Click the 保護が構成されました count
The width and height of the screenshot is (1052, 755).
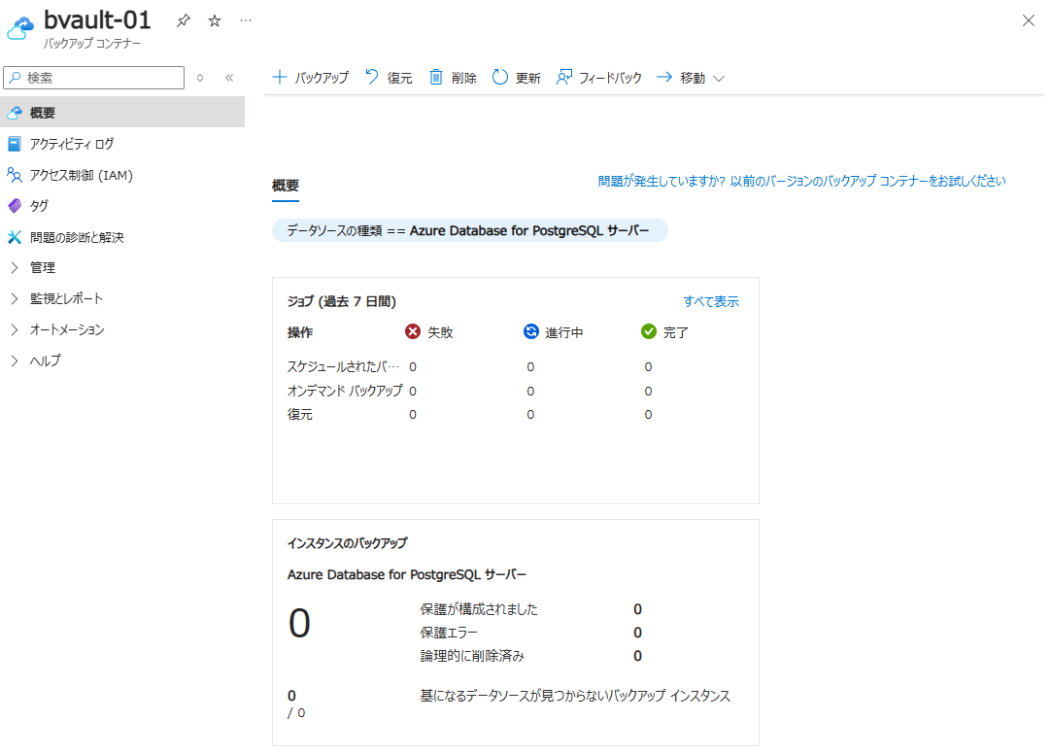[x=637, y=609]
